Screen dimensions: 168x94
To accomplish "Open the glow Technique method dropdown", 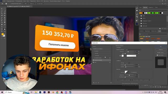I will [x=127, y=63].
